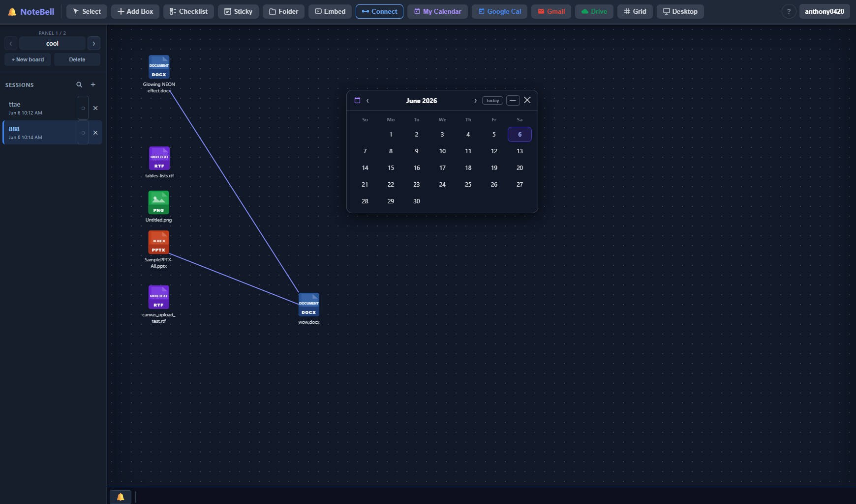Click the June 2026 month title
Viewport: 856px width, 504px height.
click(x=422, y=101)
